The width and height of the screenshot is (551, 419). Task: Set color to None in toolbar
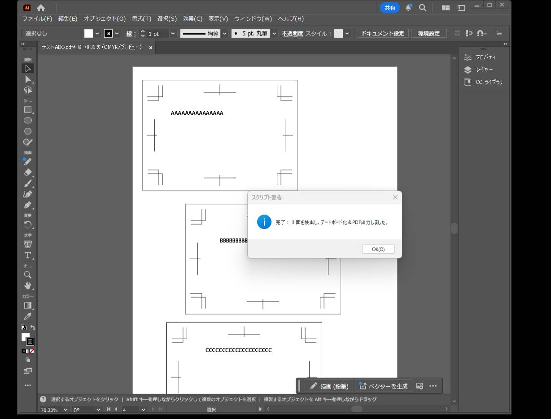pyautogui.click(x=32, y=351)
